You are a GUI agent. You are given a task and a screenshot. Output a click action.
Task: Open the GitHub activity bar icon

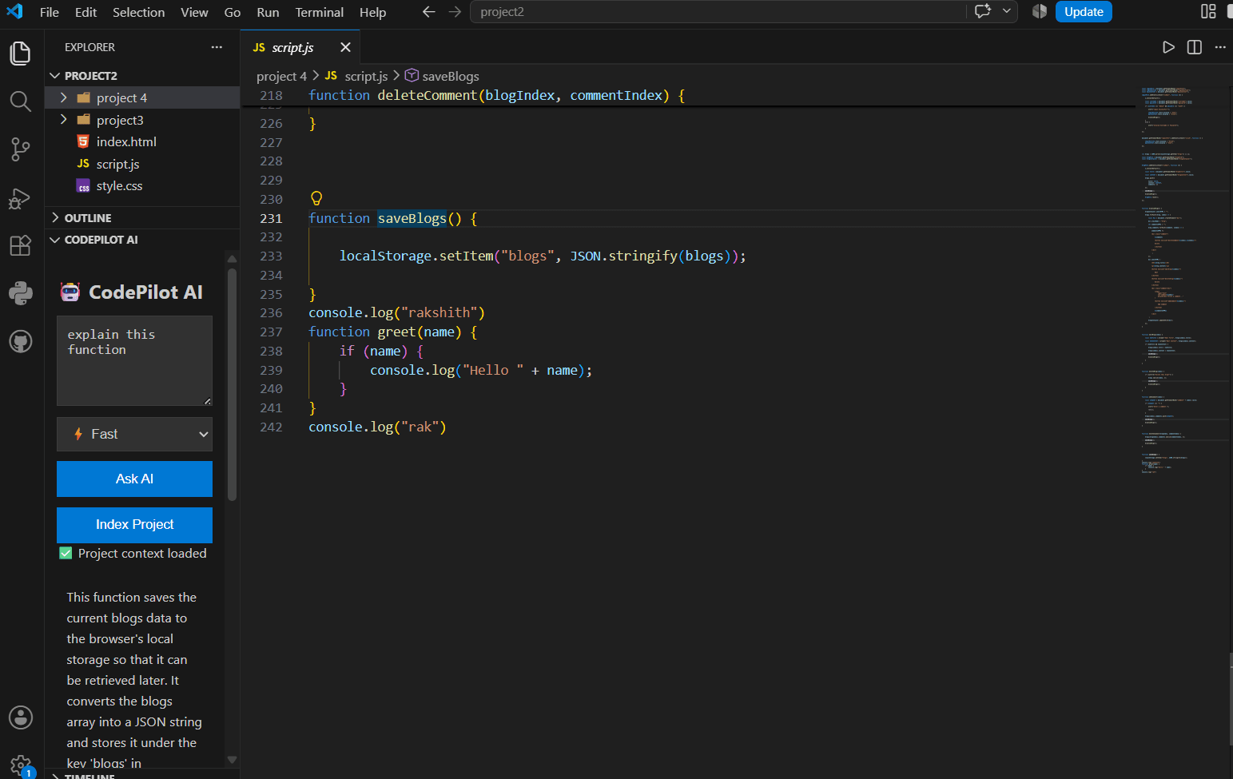20,341
